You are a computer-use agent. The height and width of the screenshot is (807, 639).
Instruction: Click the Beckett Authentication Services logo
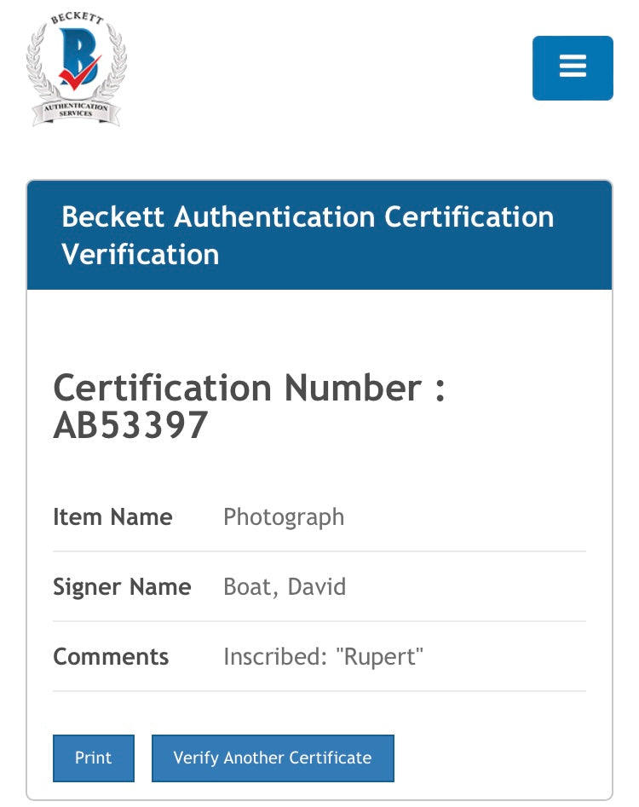click(x=77, y=68)
